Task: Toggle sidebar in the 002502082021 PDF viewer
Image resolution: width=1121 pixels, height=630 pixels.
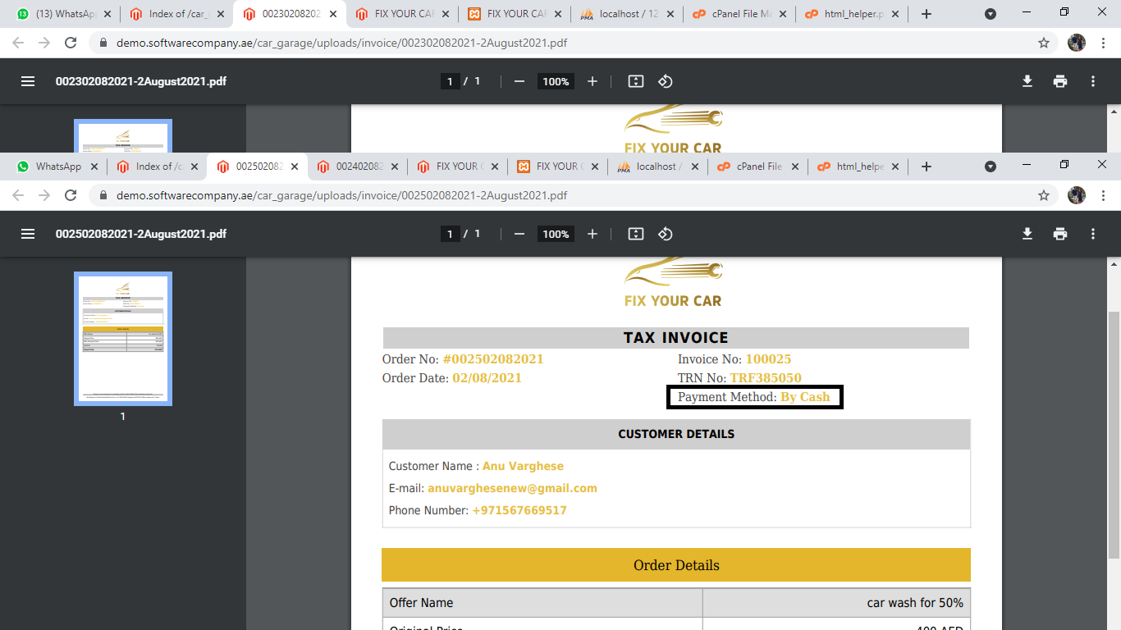Action: pos(28,234)
